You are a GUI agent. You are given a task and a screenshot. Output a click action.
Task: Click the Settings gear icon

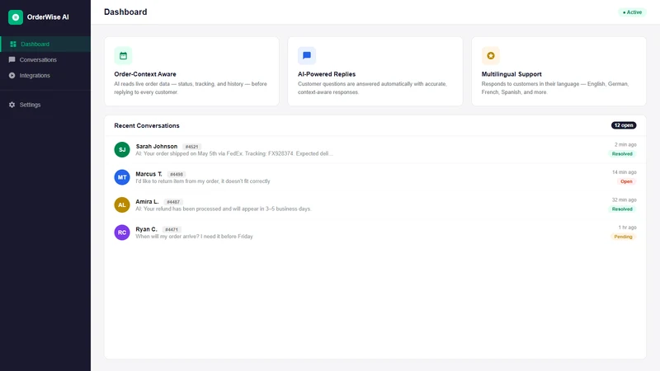click(12, 105)
